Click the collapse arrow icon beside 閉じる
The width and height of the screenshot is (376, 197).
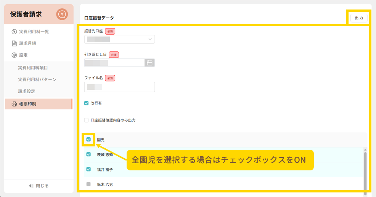(31, 186)
